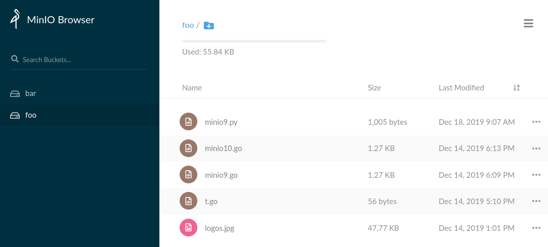Select the minio9.py file icon
The image size is (548, 247).
coord(188,122)
